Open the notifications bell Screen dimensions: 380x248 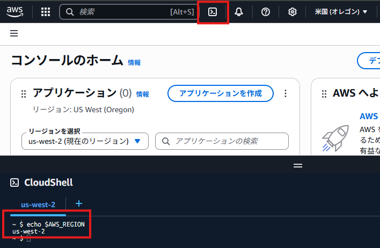pos(239,12)
